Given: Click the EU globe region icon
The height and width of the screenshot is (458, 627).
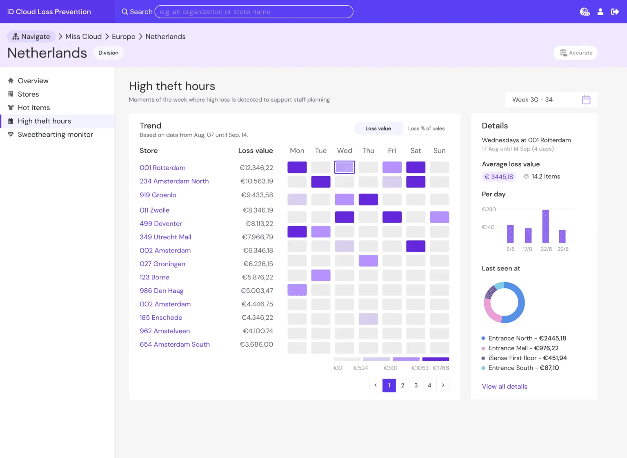Looking at the screenshot, I should coord(585,12).
